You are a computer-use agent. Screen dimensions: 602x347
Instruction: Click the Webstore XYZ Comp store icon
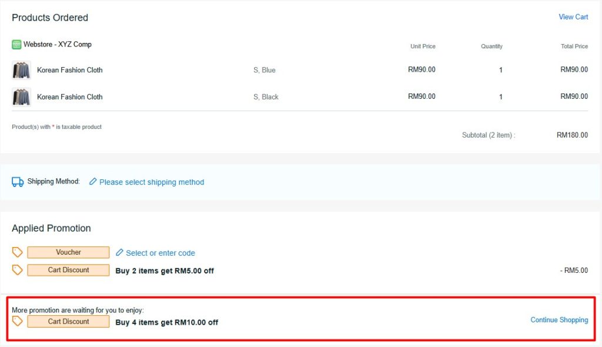16,45
